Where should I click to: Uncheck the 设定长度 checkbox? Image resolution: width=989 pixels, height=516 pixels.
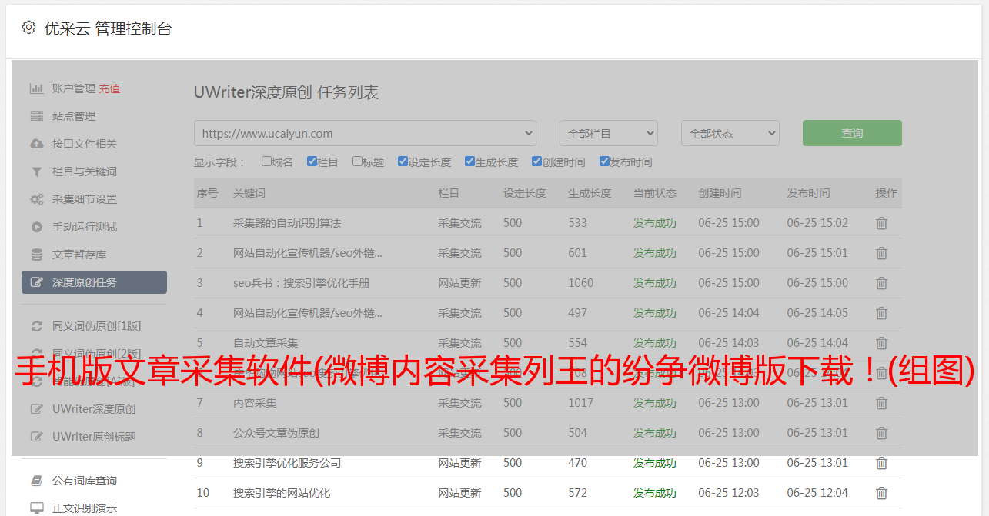(x=403, y=161)
